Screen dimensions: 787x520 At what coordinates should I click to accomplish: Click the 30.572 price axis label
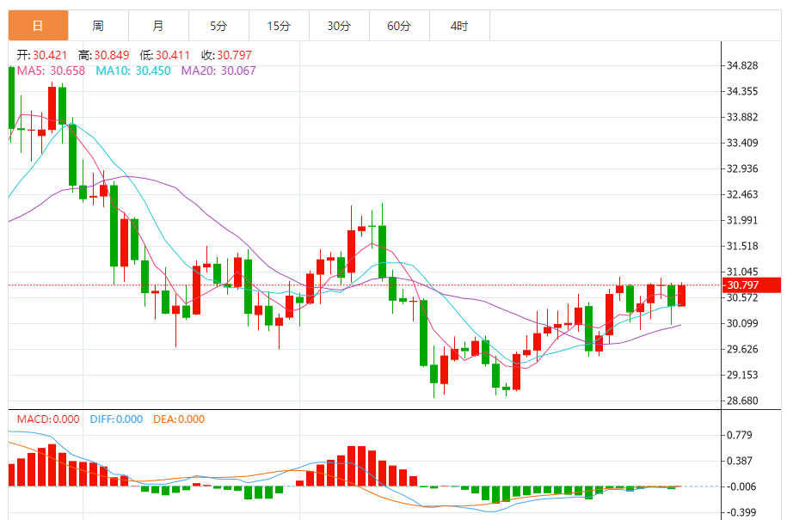point(742,298)
